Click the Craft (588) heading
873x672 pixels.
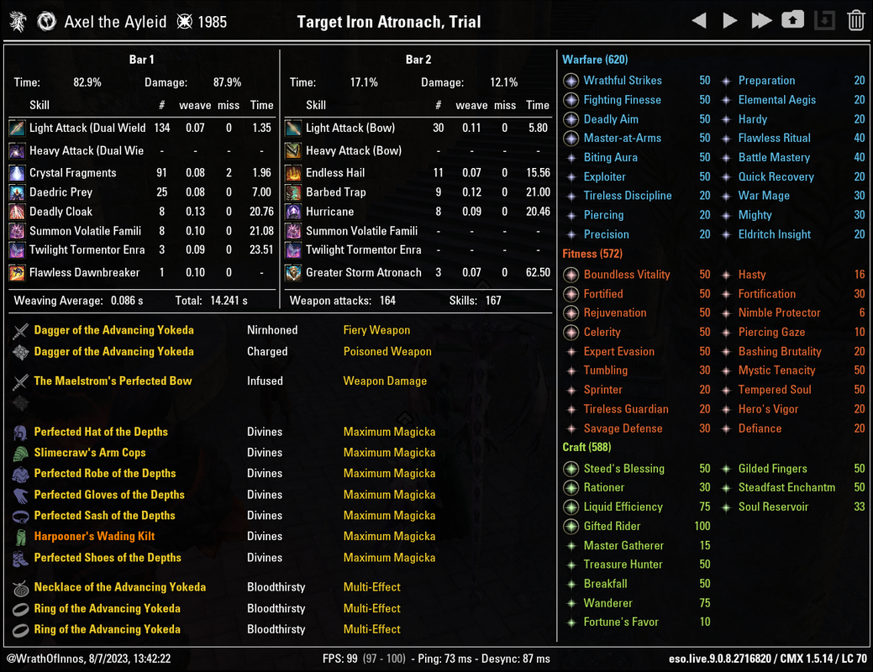[586, 447]
